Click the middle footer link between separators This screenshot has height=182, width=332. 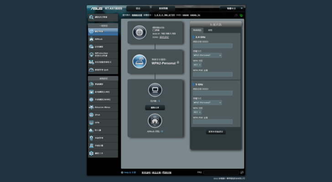coord(156,172)
